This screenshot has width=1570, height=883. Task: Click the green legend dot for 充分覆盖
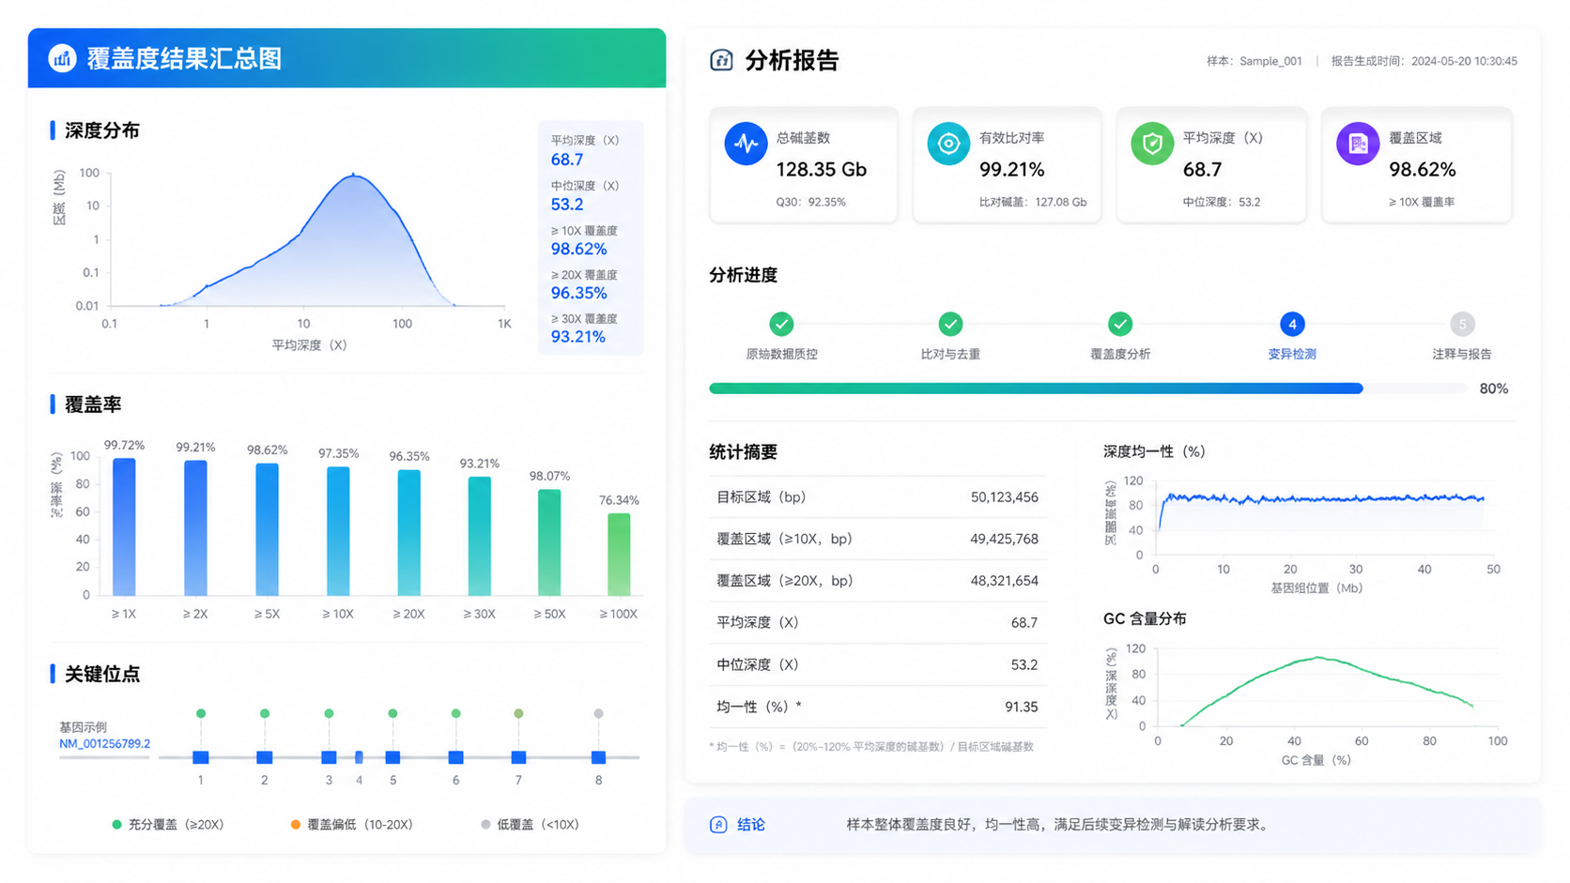click(116, 825)
